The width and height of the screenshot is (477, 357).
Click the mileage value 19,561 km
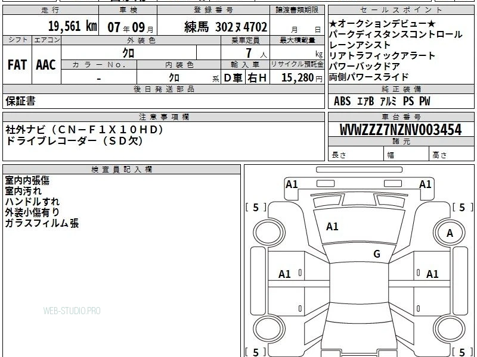coord(72,26)
